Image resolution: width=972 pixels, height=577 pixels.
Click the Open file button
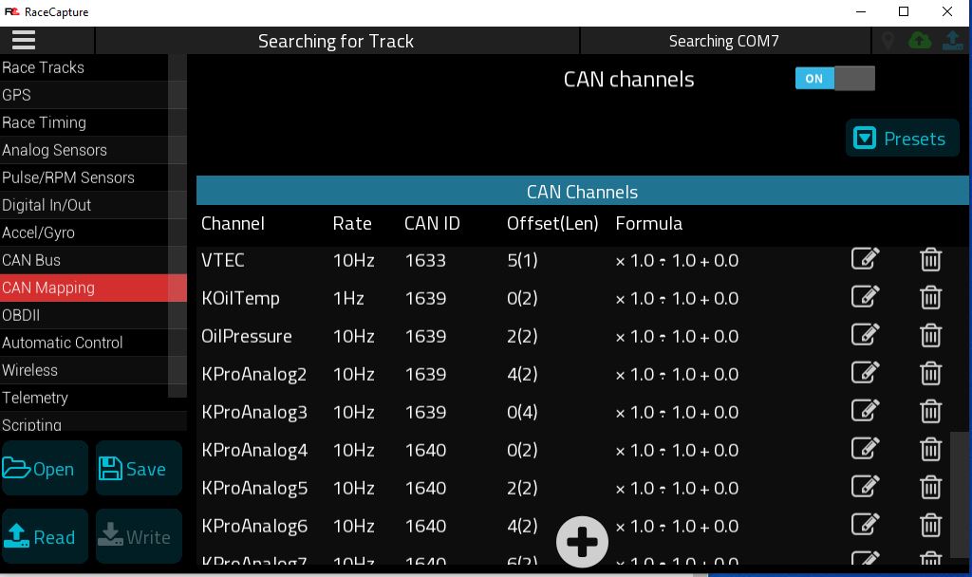coord(45,468)
